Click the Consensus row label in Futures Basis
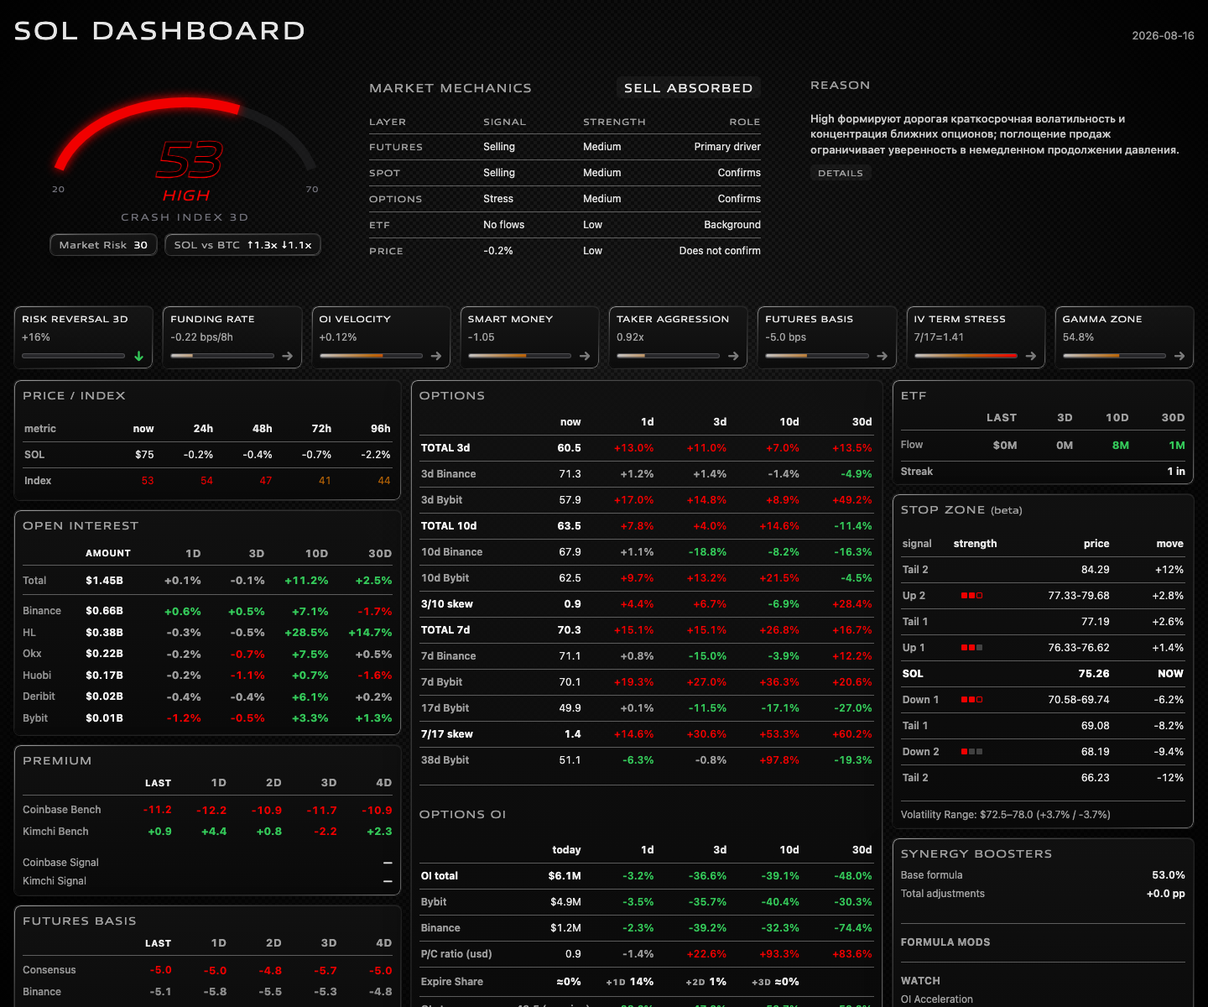This screenshot has width=1208, height=1007. 49,970
